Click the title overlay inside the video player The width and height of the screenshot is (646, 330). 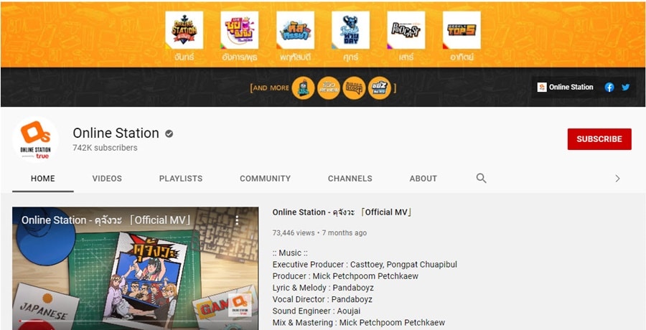tap(107, 220)
